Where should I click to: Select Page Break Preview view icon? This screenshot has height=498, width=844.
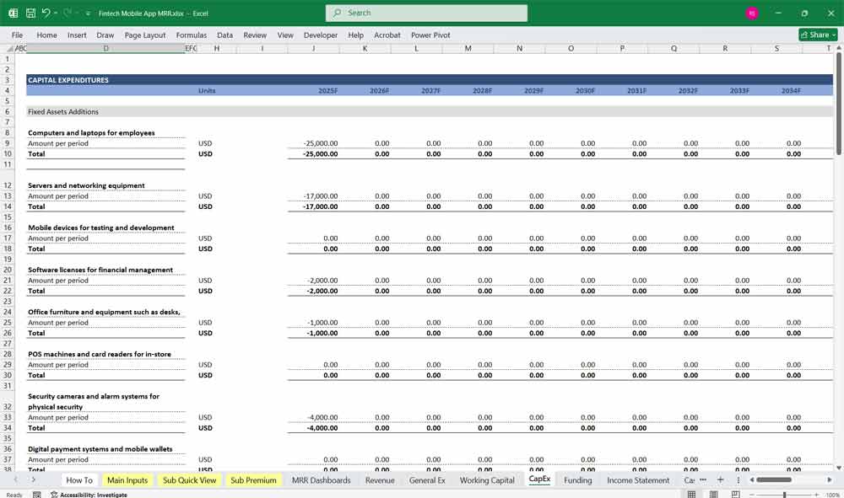(734, 495)
